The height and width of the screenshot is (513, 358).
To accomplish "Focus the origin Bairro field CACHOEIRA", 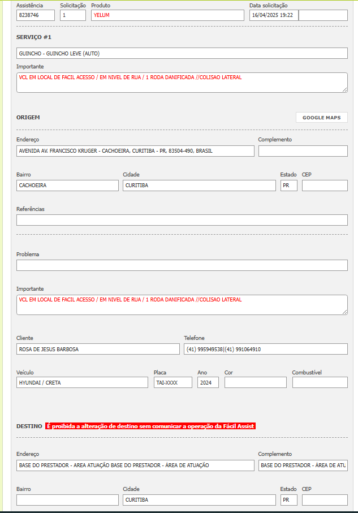I will pyautogui.click(x=67, y=186).
